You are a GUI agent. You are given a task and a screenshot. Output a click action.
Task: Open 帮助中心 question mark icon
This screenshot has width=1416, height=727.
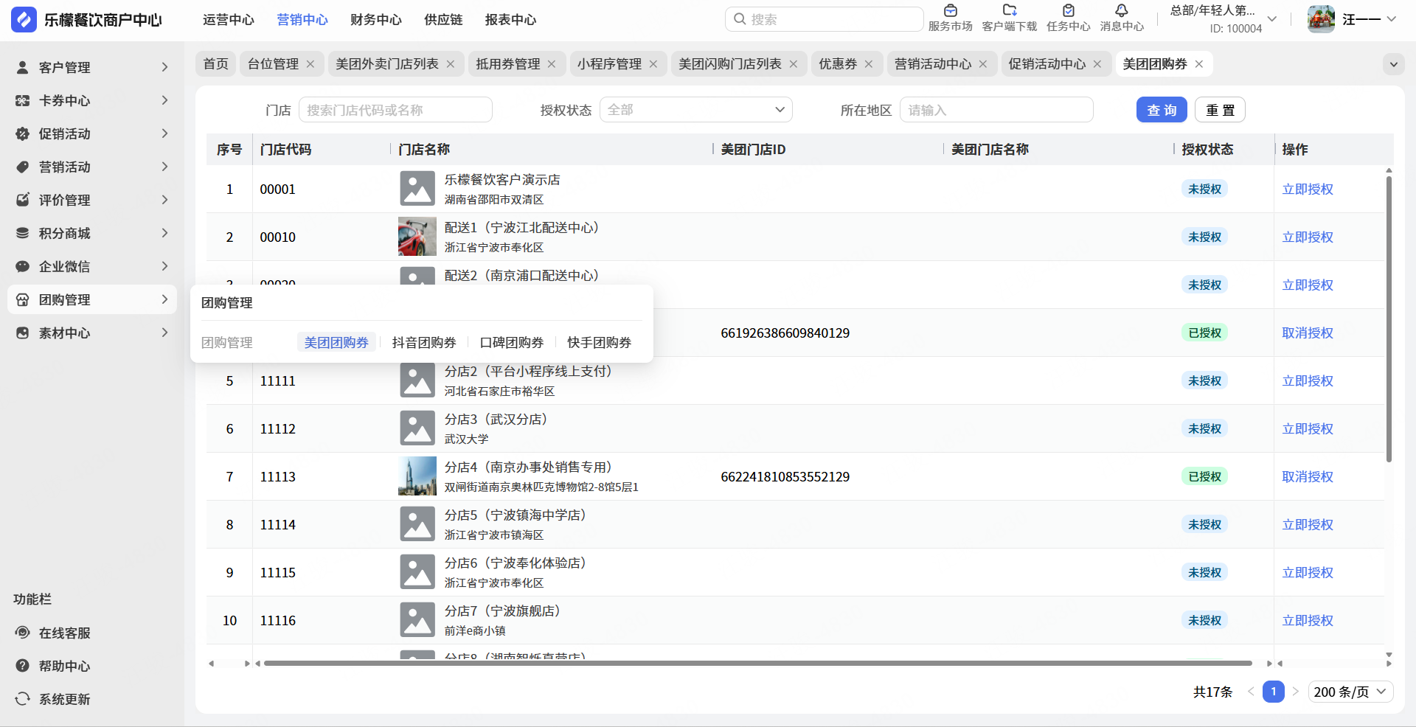point(23,666)
